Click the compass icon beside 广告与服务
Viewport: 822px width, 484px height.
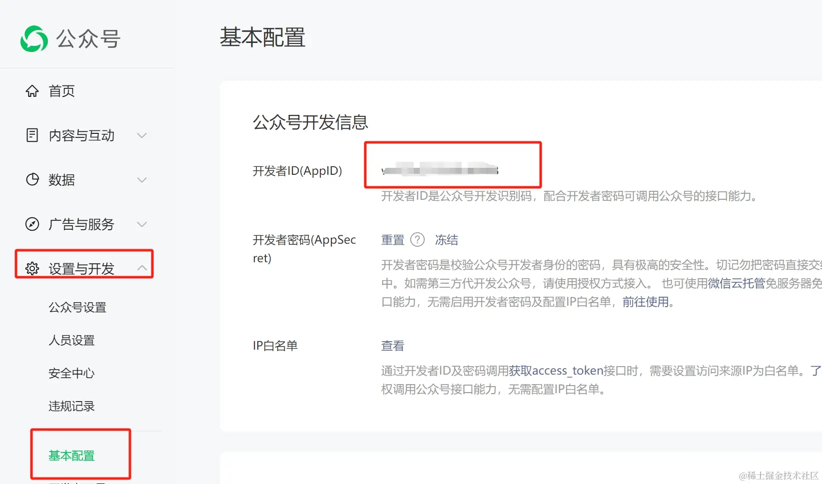pos(31,224)
